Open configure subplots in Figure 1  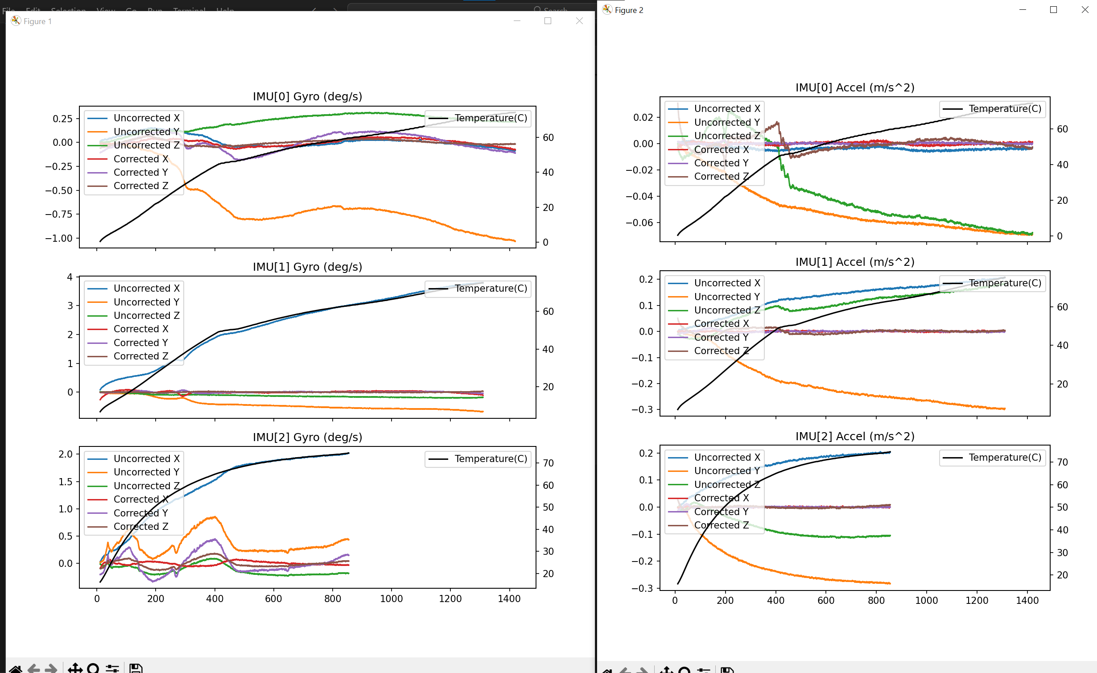(112, 668)
